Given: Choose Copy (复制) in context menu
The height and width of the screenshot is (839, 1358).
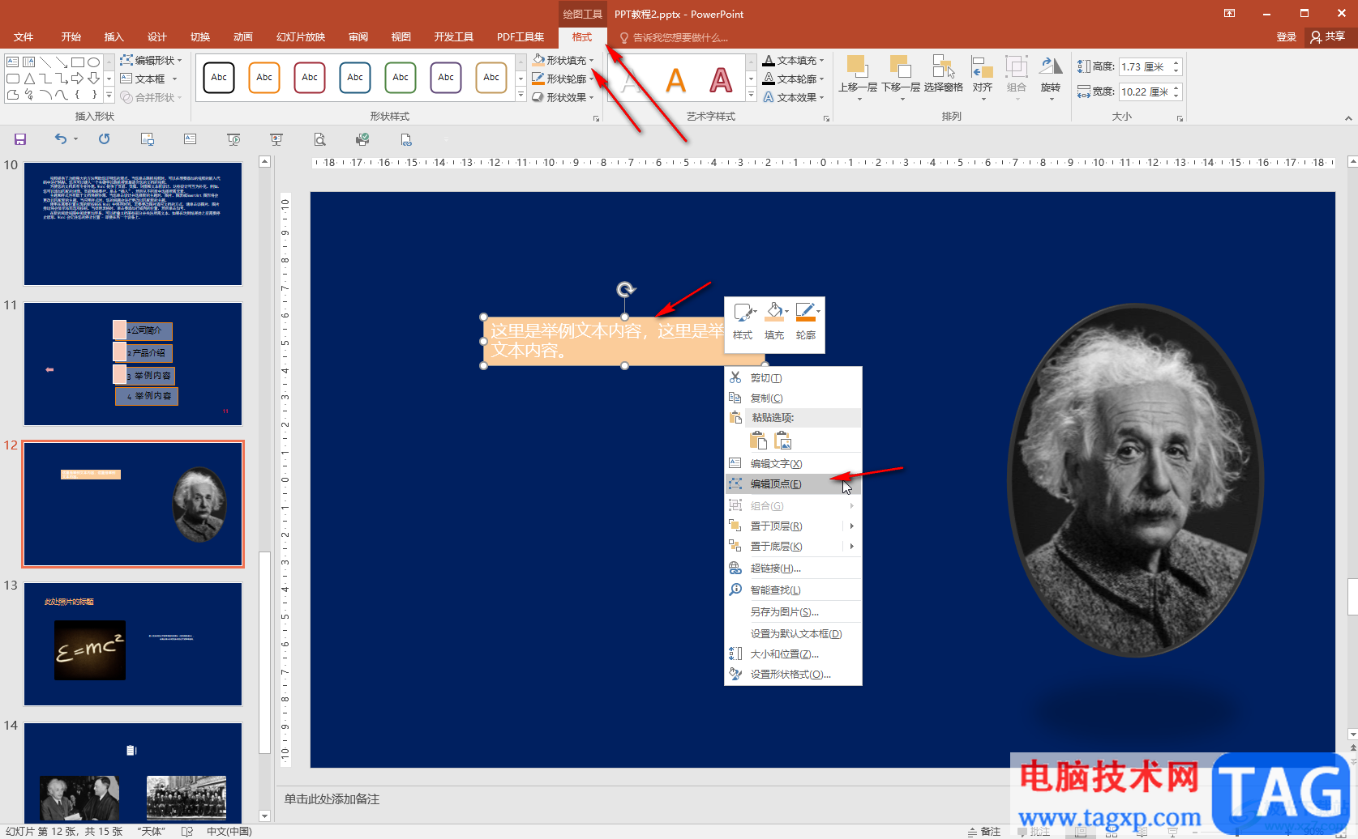Looking at the screenshot, I should click(x=793, y=398).
